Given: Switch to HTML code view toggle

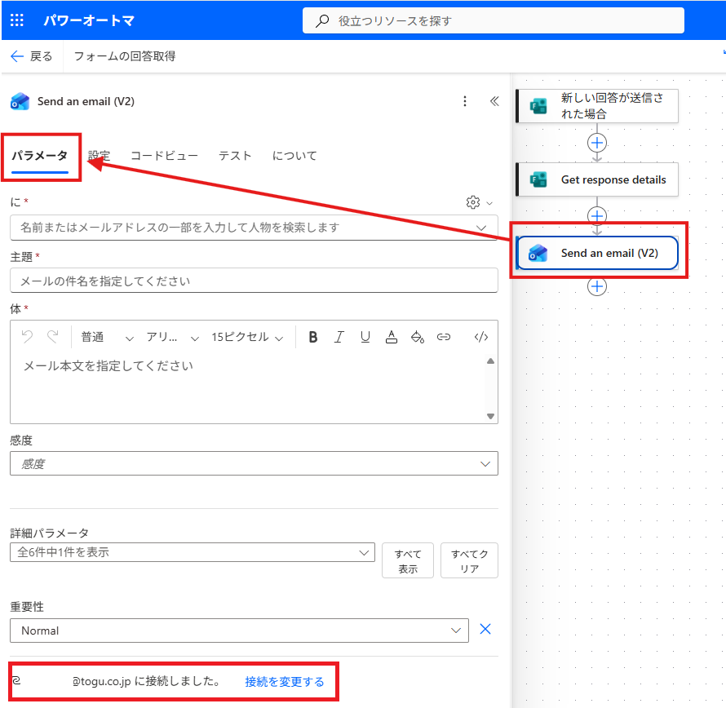Looking at the screenshot, I should pyautogui.click(x=481, y=337).
